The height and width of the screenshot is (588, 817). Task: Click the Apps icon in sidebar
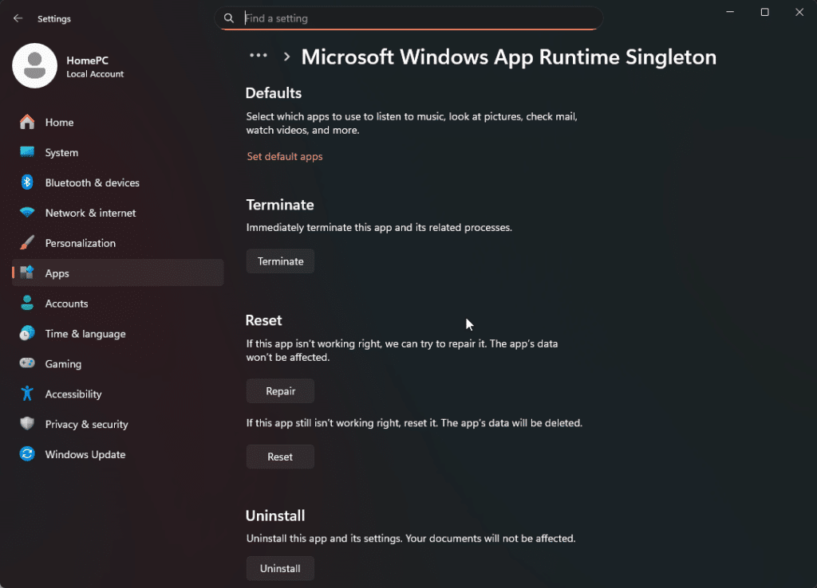point(27,272)
